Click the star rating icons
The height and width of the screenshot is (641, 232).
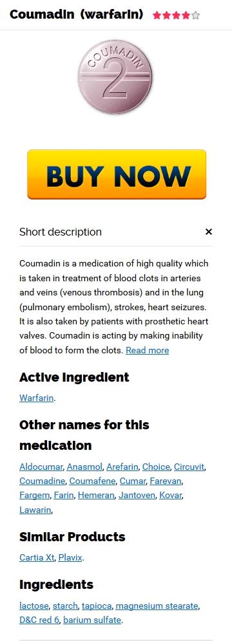click(177, 15)
